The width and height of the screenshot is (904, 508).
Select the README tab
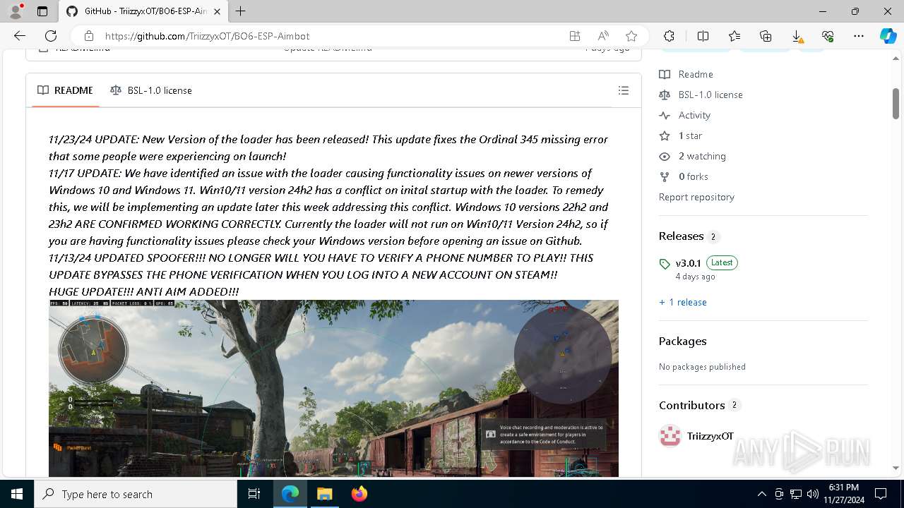(x=65, y=90)
